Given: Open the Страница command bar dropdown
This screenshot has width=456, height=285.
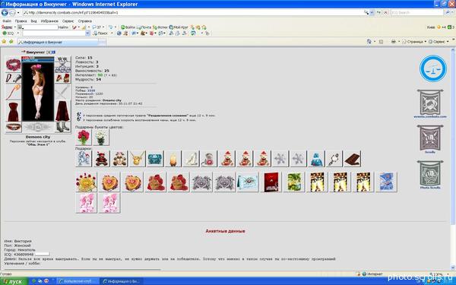Looking at the screenshot, I should click(414, 42).
